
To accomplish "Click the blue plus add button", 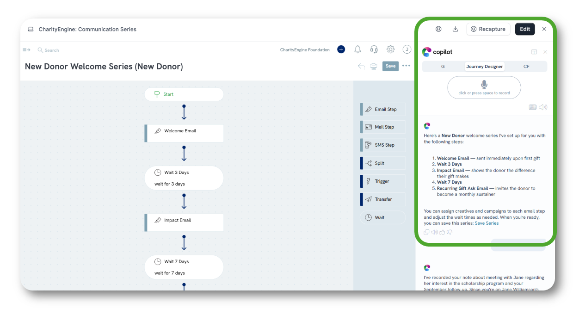I will point(341,49).
